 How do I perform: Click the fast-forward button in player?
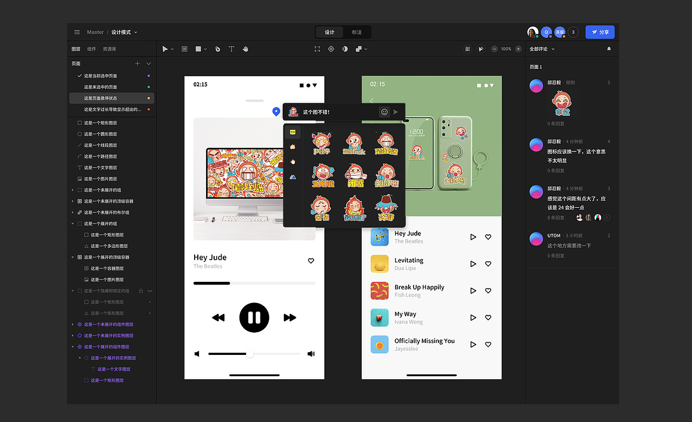pos(290,318)
